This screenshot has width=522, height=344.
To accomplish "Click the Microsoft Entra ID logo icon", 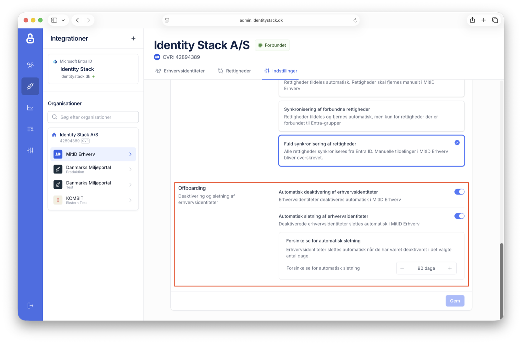I will (x=55, y=61).
